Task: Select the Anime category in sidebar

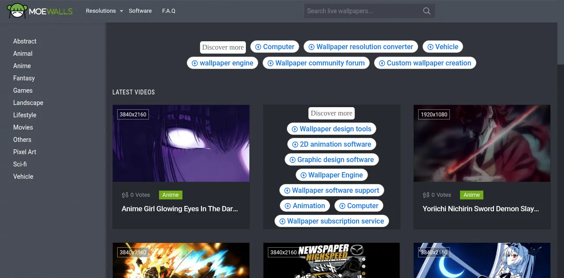Action: [x=22, y=66]
